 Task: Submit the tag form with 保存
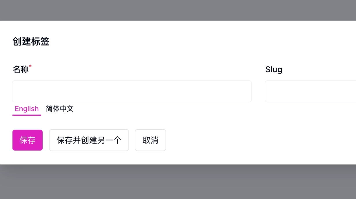click(x=28, y=140)
